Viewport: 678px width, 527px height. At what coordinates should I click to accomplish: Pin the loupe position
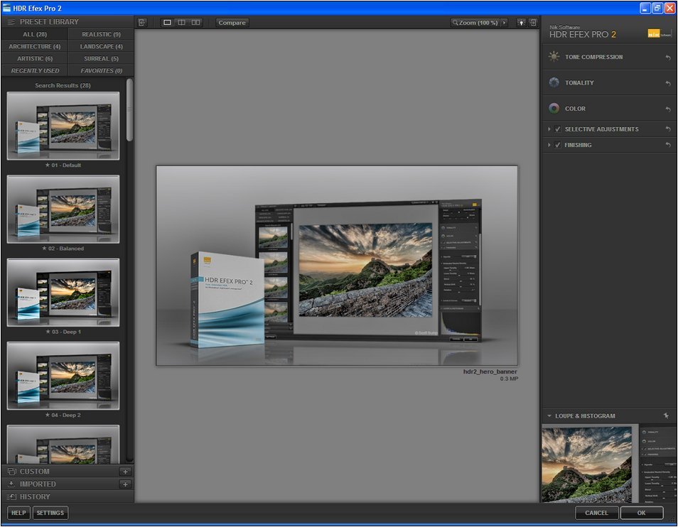pyautogui.click(x=666, y=415)
